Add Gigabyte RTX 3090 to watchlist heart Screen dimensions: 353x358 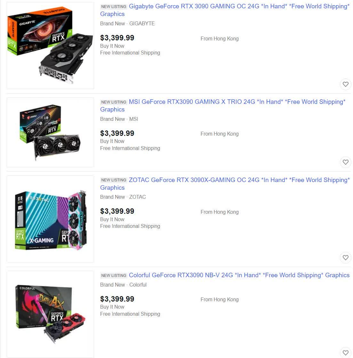pyautogui.click(x=345, y=84)
